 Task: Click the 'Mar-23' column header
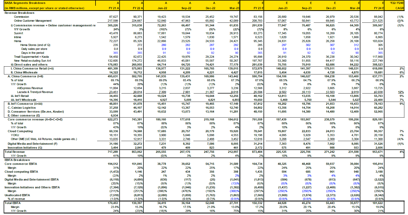tap(234, 8)
